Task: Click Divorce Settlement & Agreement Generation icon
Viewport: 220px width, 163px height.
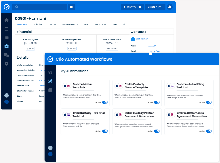Action: click(171, 115)
